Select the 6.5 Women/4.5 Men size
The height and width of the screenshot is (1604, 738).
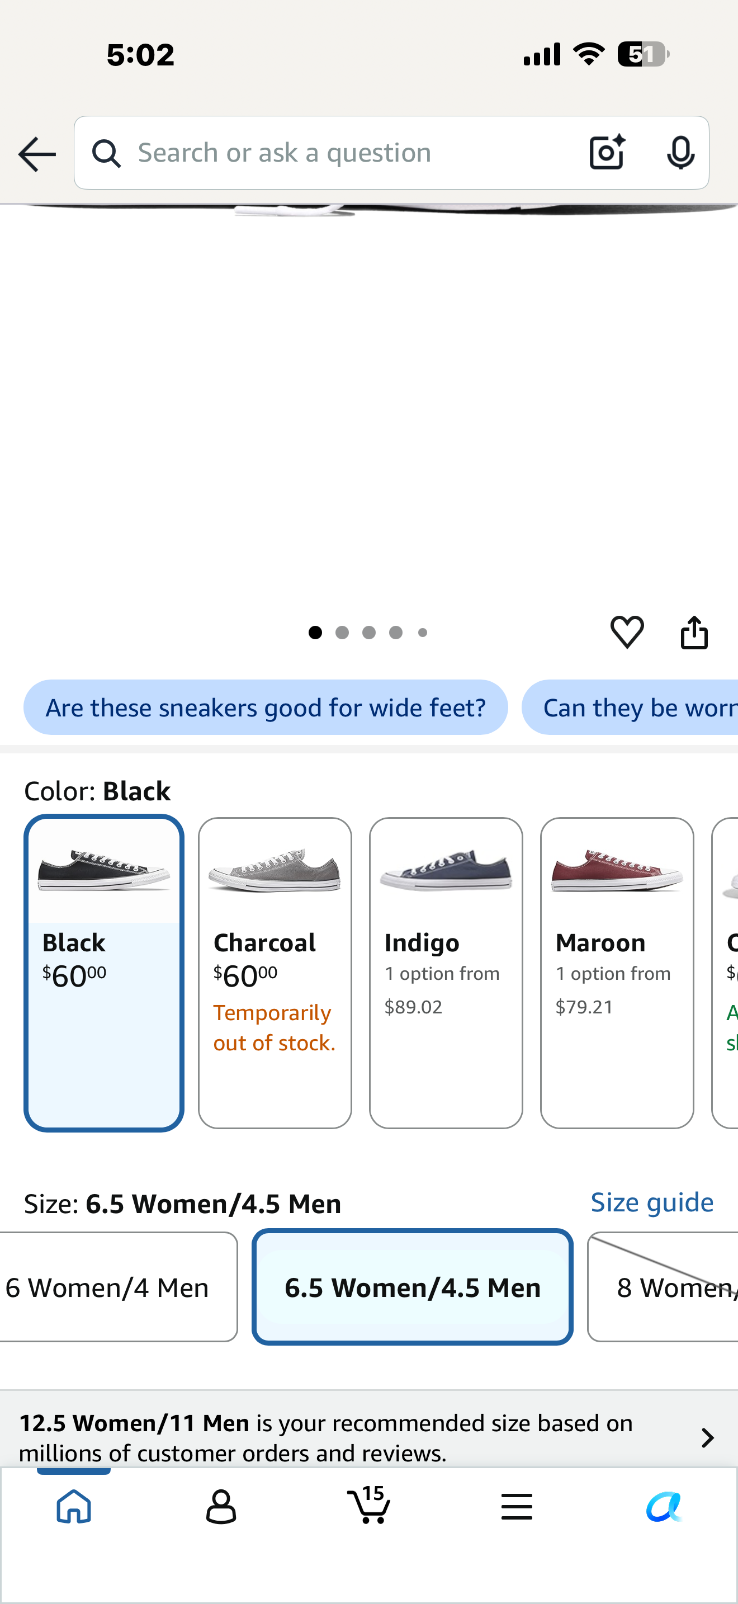(x=413, y=1287)
